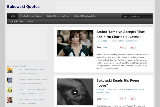Tweet the Amber Tamblyn post
Viewport: 160px width, 107px height.
(105, 47)
